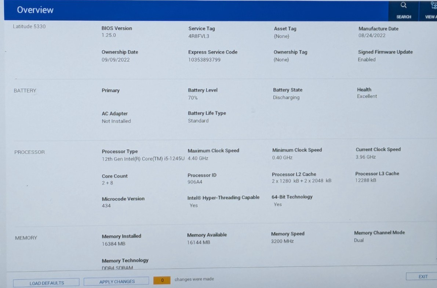
Task: Click the BATTERY section heading
Action: pos(25,91)
